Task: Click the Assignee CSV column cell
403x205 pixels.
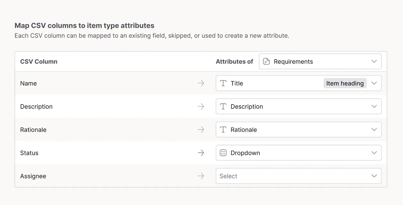Action: point(33,176)
